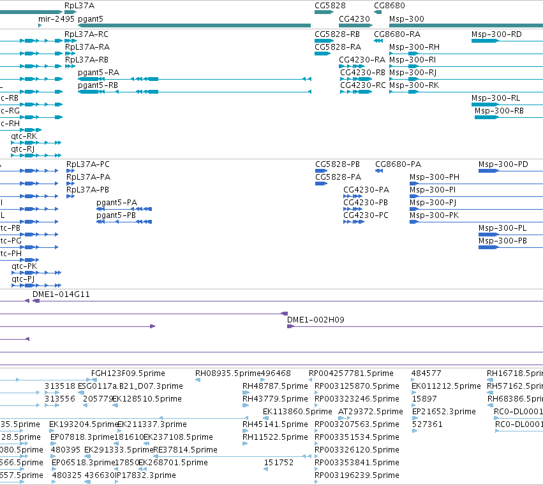Select the Msp-300-PH protein label

tap(435, 177)
